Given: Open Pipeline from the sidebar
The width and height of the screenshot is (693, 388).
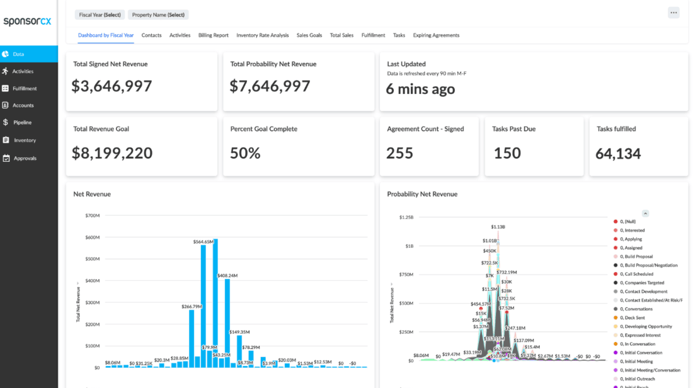Looking at the screenshot, I should 29,122.
